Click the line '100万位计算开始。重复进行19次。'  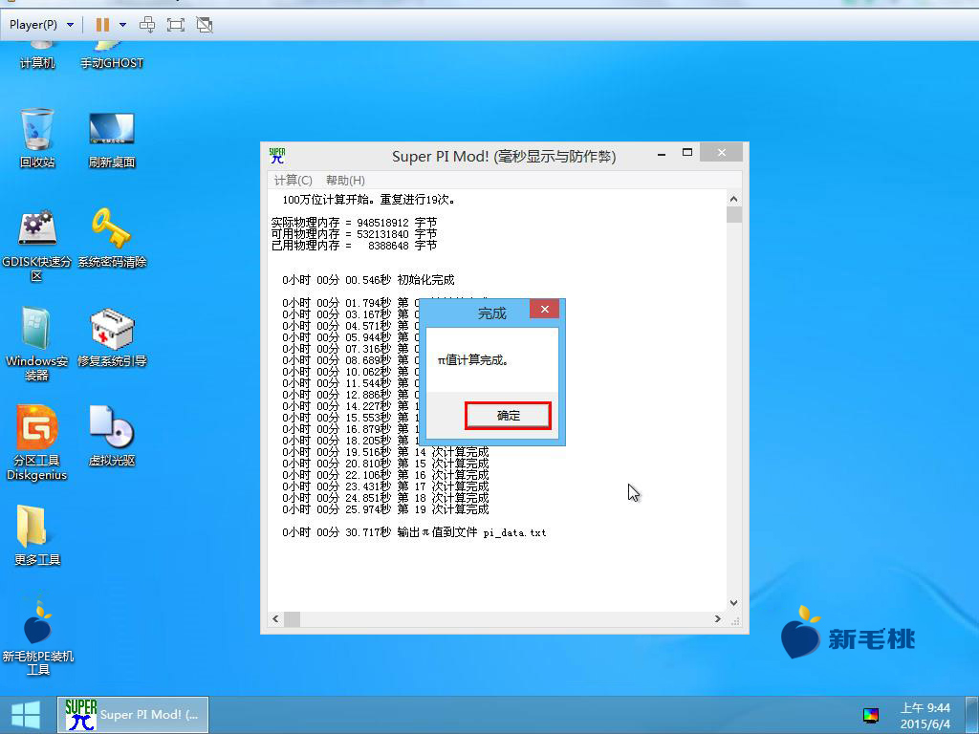click(x=370, y=200)
